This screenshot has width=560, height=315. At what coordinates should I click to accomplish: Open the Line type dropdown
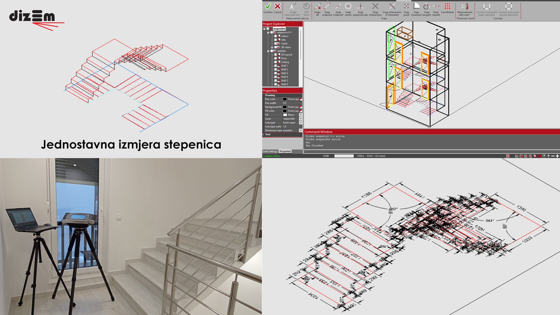(301, 123)
